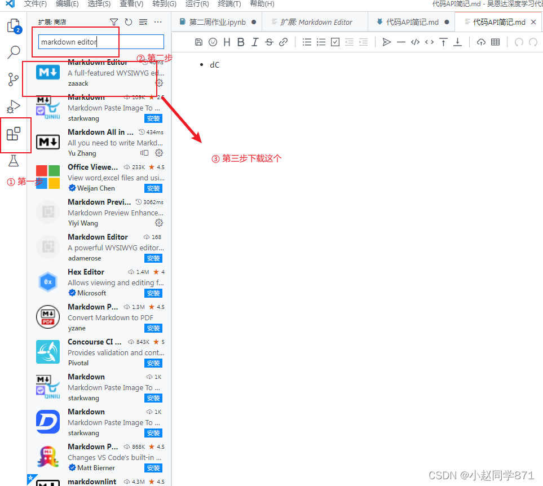This screenshot has height=486, width=543.
Task: Insert an ordered numbered list
Action: 321,42
